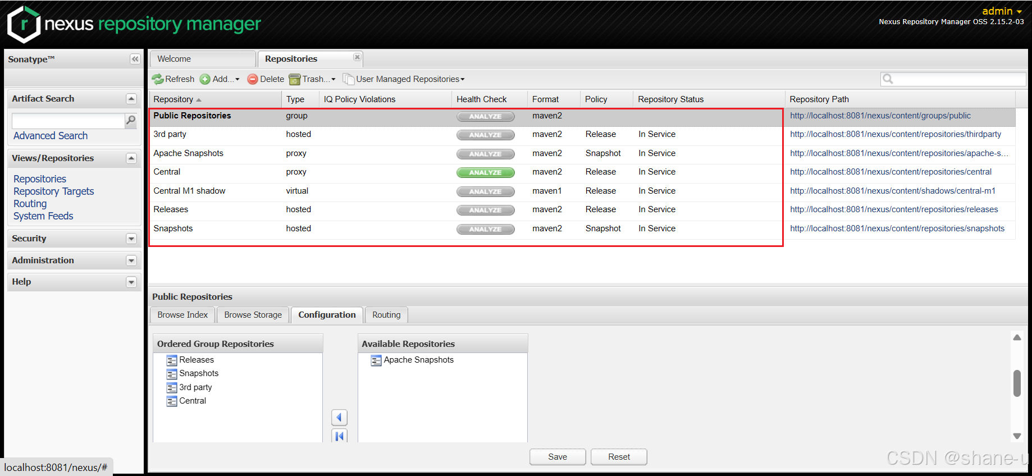
Task: Click the ANALYZE button for Releases row
Action: point(485,210)
